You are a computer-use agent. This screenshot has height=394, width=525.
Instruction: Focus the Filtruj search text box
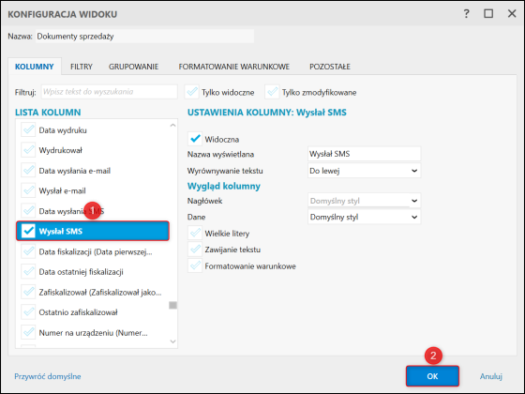[109, 92]
